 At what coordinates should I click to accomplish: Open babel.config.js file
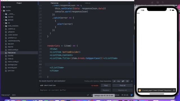click(x=13, y=50)
